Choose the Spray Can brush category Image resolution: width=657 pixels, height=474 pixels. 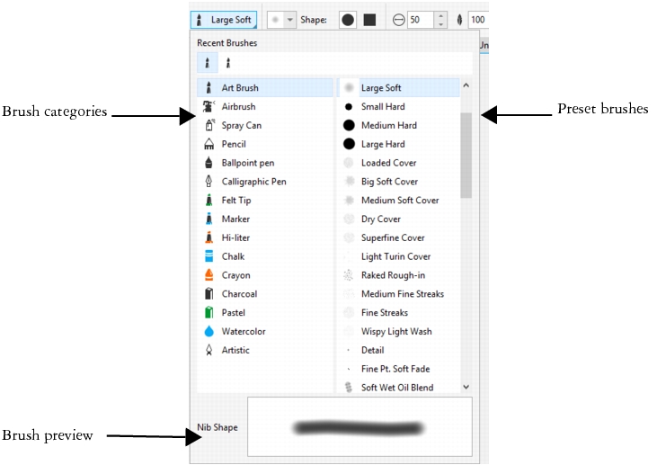pos(242,126)
